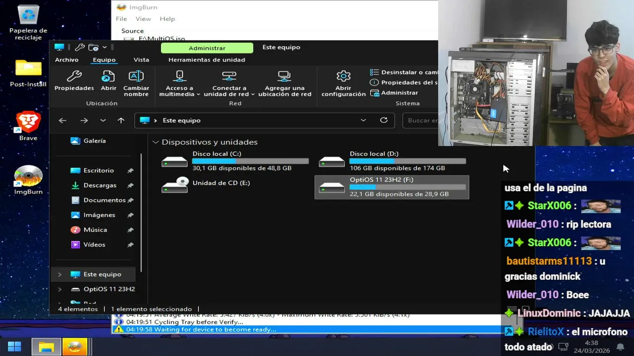Screen dimensions: 634x356
Task: Open Herramientas de unidad tab
Action: click(207, 60)
